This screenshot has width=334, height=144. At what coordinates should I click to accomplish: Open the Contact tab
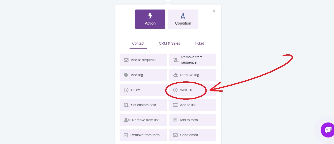pyautogui.click(x=138, y=43)
